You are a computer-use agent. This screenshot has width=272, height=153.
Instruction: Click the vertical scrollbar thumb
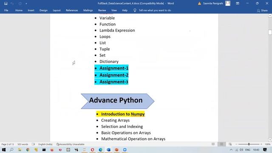pyautogui.click(x=270, y=32)
